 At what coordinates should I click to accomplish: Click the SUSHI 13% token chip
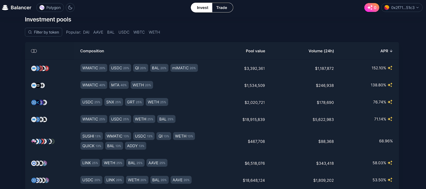point(92,136)
